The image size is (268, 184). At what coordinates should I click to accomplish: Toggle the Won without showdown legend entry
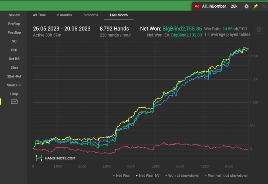point(227,176)
